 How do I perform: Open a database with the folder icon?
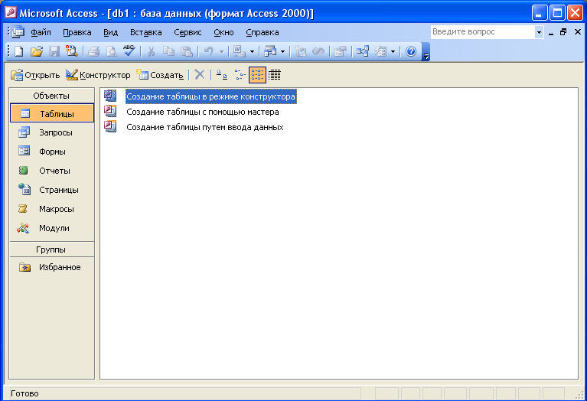36,51
